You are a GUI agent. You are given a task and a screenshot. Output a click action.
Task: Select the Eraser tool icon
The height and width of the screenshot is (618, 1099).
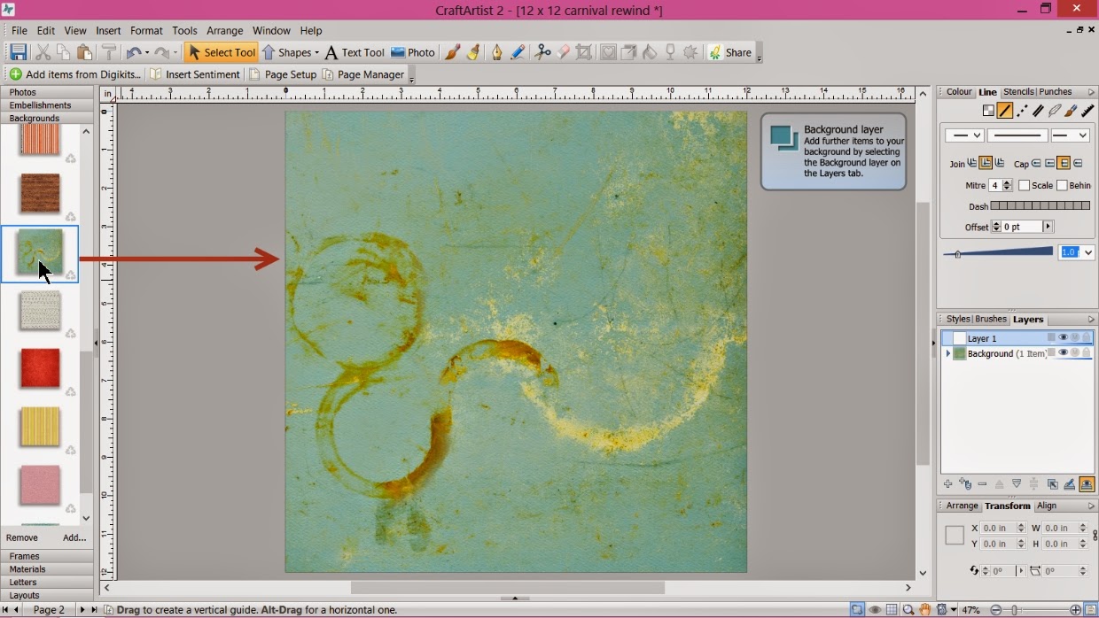563,52
